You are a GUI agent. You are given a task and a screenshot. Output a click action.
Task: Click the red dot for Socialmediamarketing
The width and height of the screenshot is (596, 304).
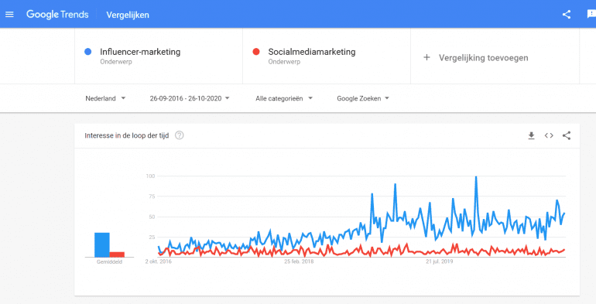tap(255, 52)
